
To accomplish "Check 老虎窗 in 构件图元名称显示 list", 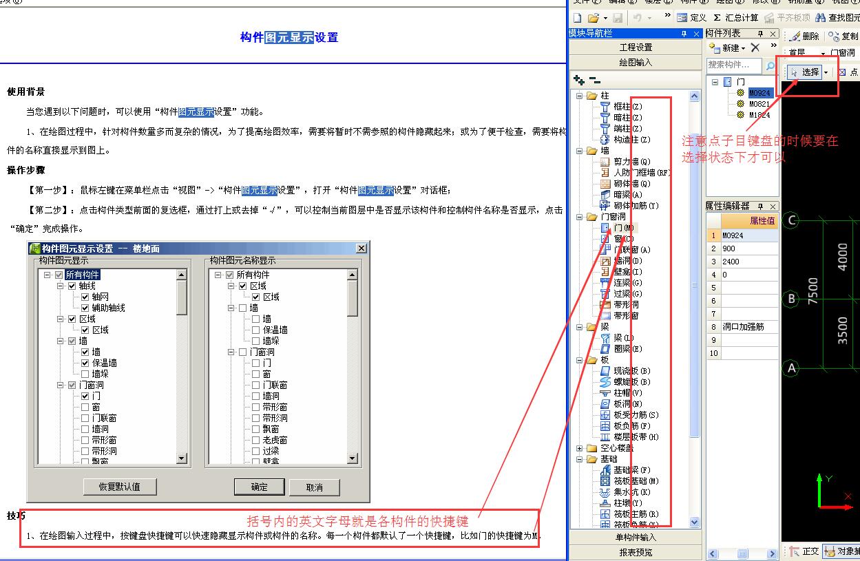I will [256, 440].
